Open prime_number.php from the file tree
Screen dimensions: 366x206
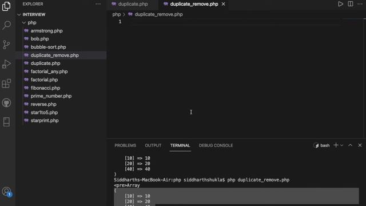(x=51, y=96)
